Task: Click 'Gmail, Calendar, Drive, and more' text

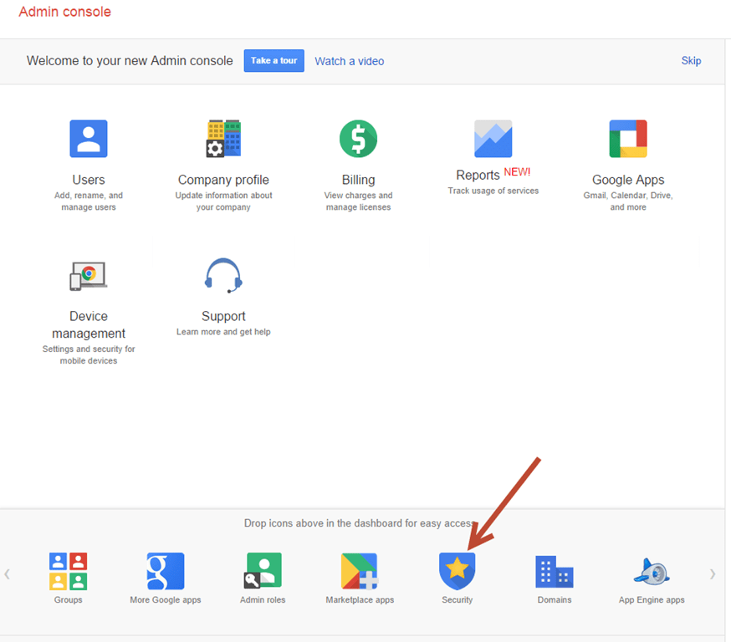Action: [x=628, y=201]
